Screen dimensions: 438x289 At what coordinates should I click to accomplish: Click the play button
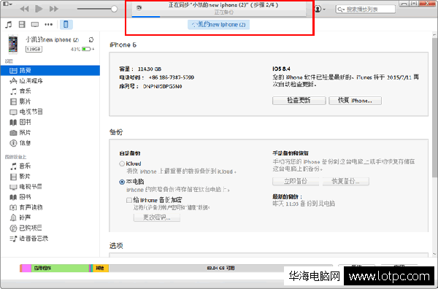coord(39,9)
